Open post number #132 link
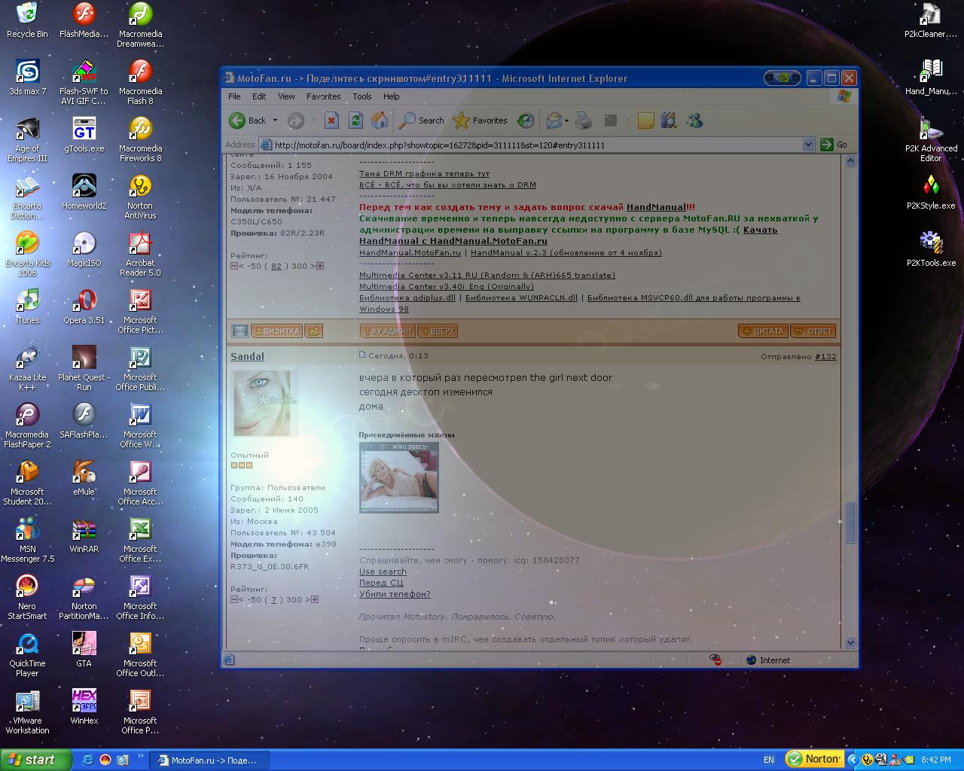Viewport: 964px width, 771px height. pos(825,356)
